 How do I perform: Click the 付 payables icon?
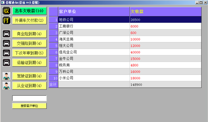[x=6, y=20]
